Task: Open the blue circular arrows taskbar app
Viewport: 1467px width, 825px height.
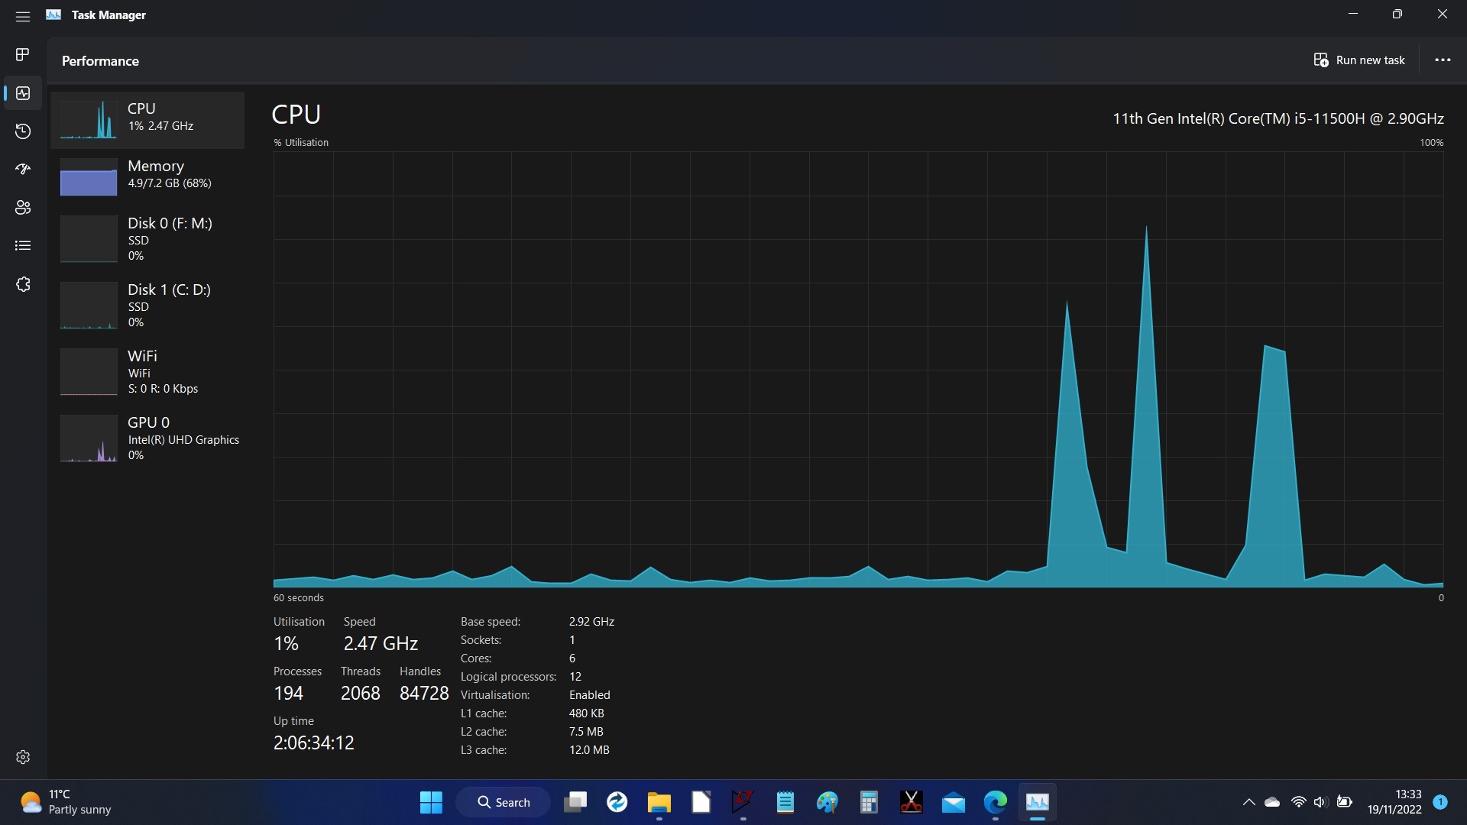Action: click(617, 802)
